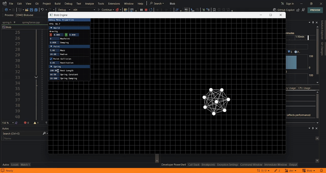Click the Visual Studio logo icon
326x173 pixels.
(4, 4)
